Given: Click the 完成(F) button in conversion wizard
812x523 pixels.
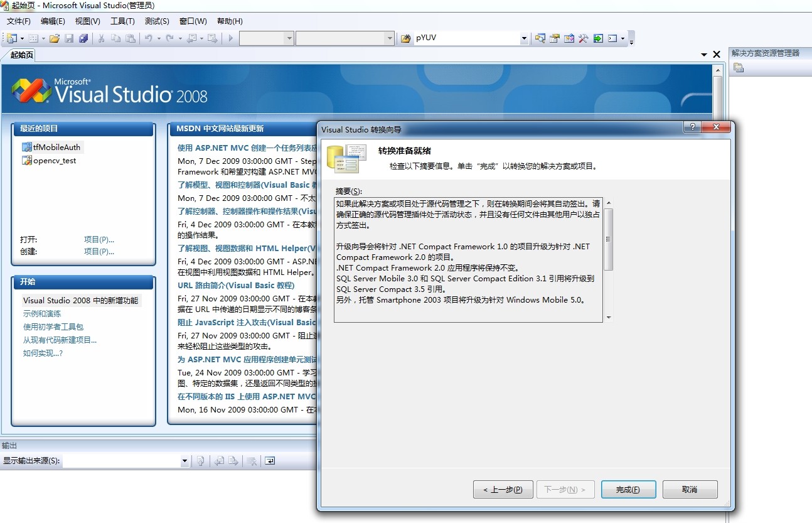Looking at the screenshot, I should (x=628, y=489).
